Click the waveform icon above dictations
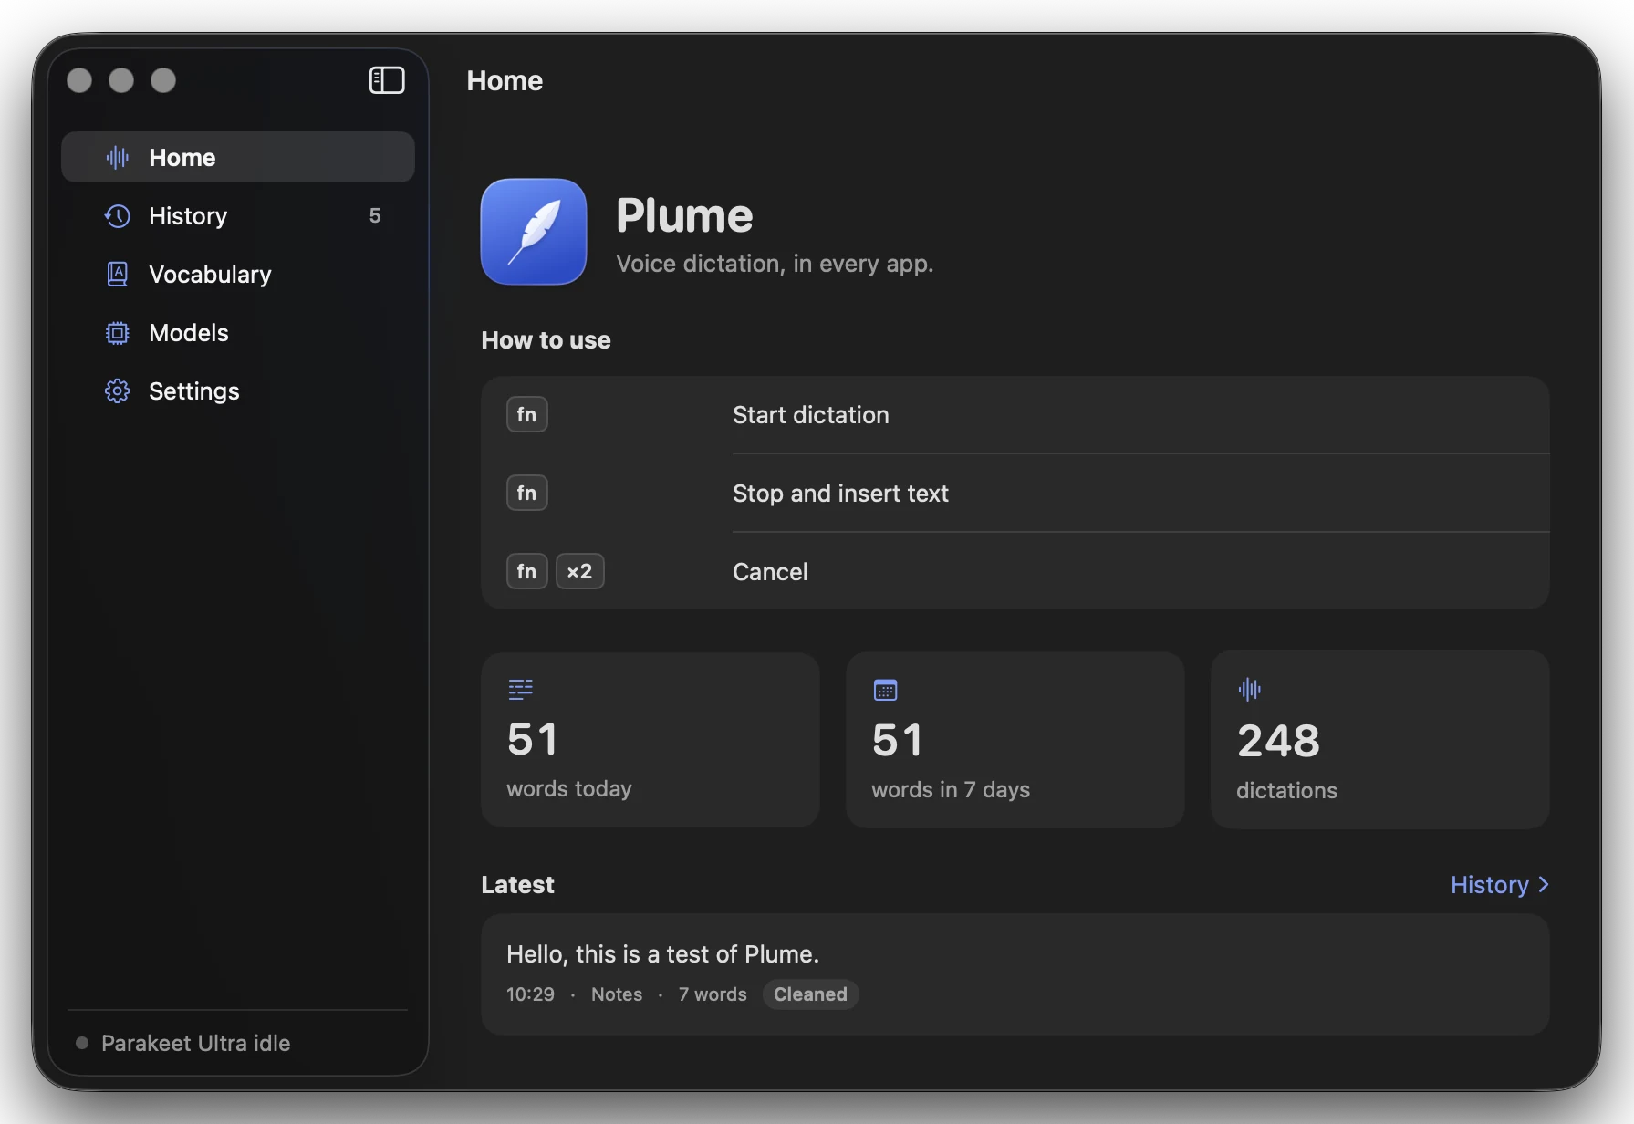1634x1124 pixels. click(1250, 690)
